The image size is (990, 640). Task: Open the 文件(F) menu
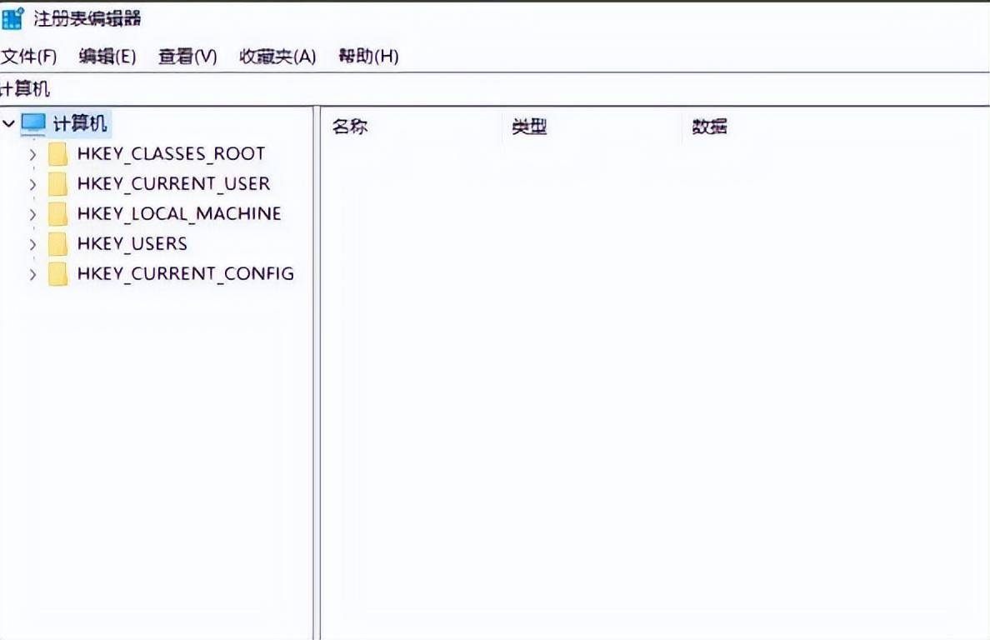coord(29,57)
